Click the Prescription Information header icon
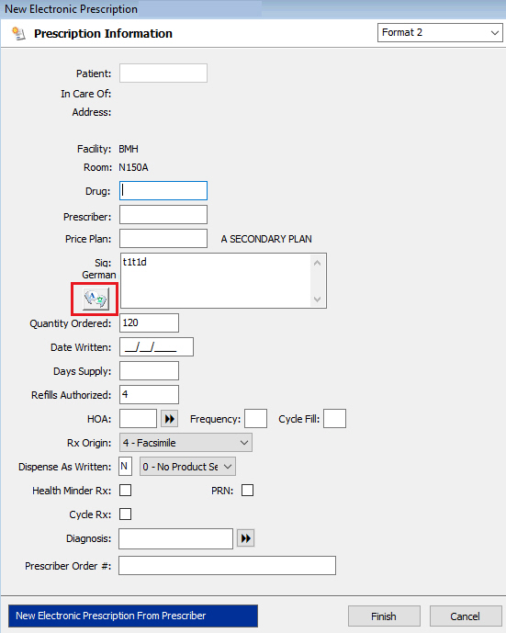Image resolution: width=506 pixels, height=633 pixels. 18,33
